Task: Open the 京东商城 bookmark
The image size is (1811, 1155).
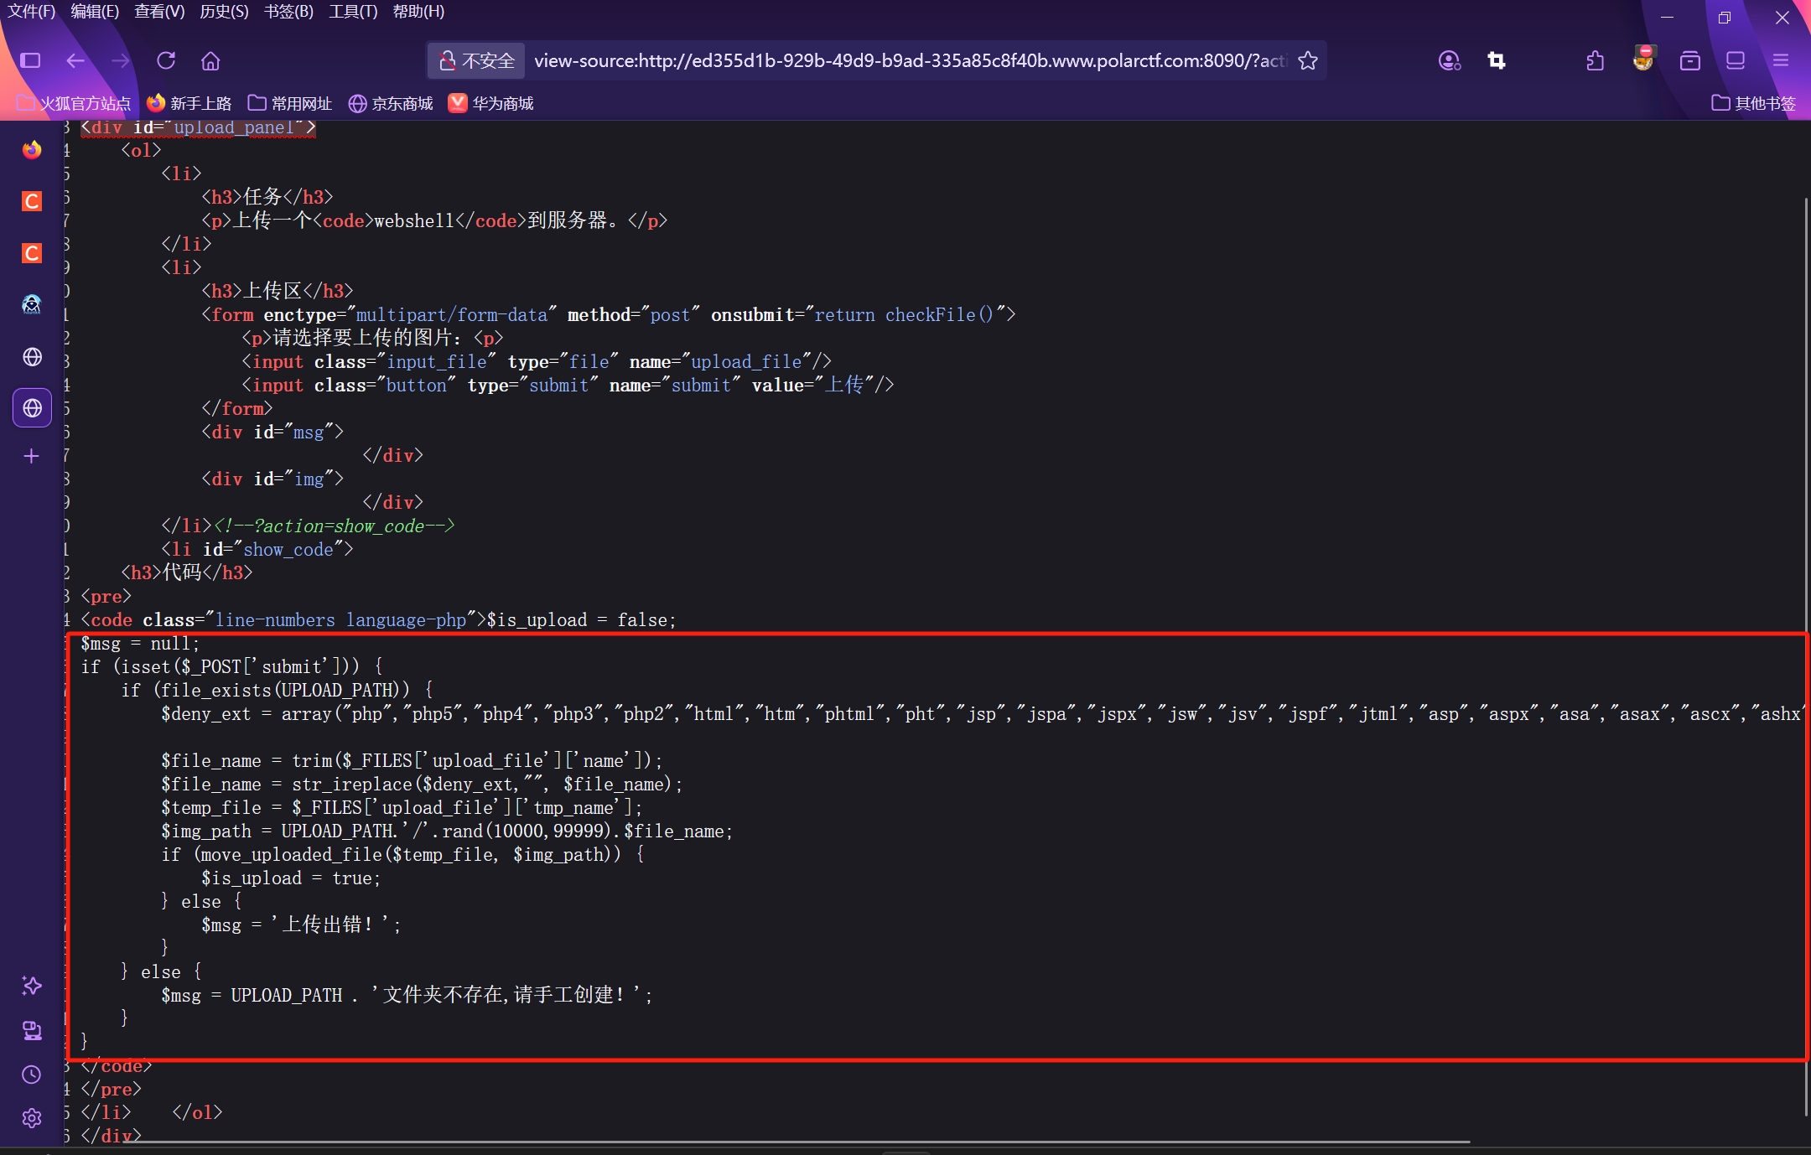Action: tap(392, 103)
